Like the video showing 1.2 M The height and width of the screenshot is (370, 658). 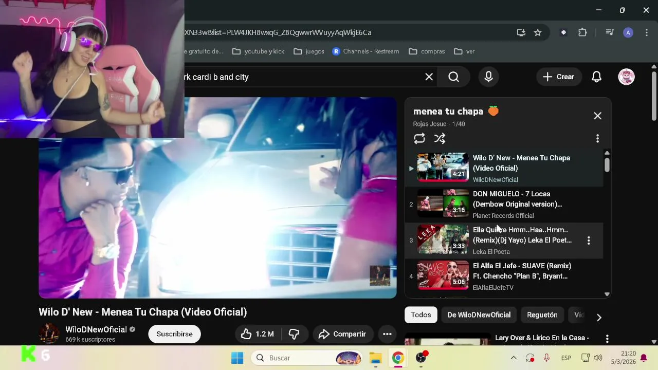click(258, 334)
